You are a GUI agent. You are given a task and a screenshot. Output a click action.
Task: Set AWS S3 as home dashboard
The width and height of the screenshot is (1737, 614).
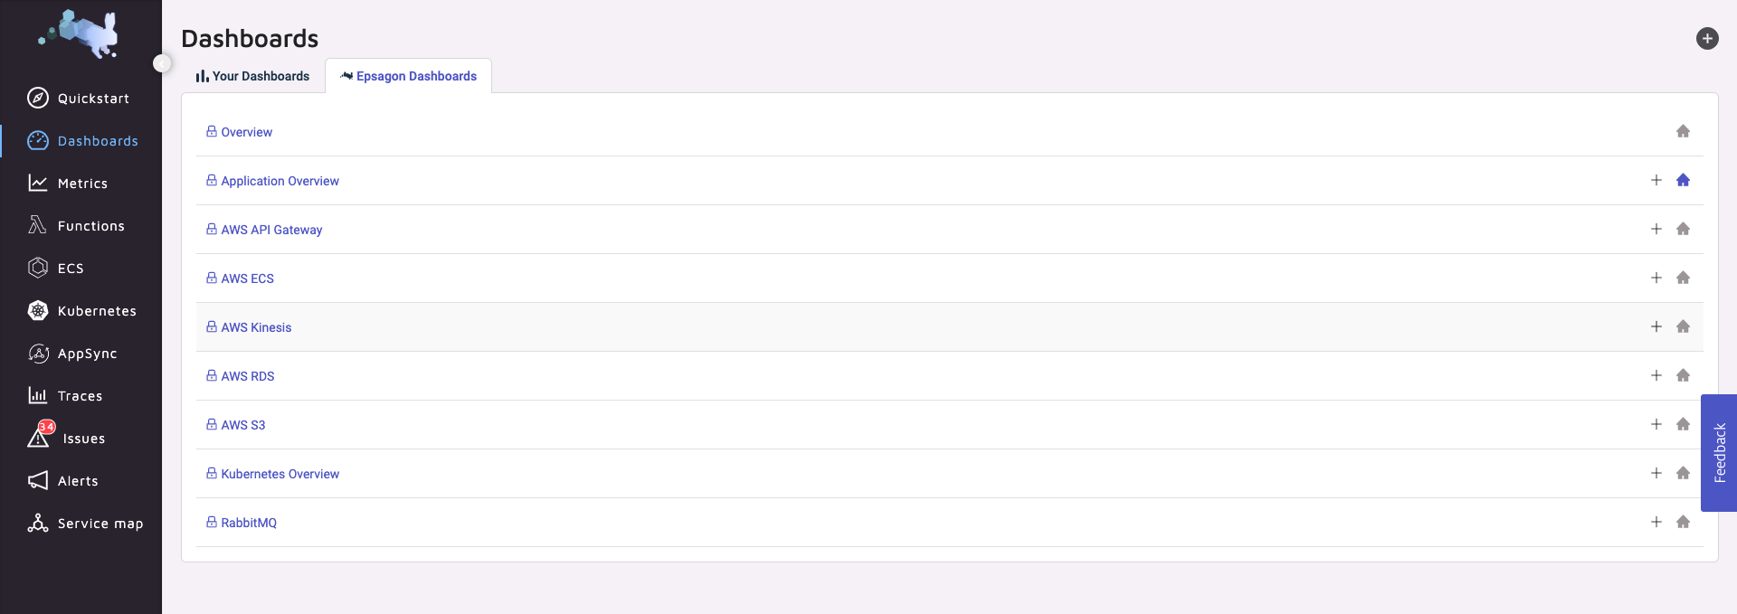[1683, 424]
